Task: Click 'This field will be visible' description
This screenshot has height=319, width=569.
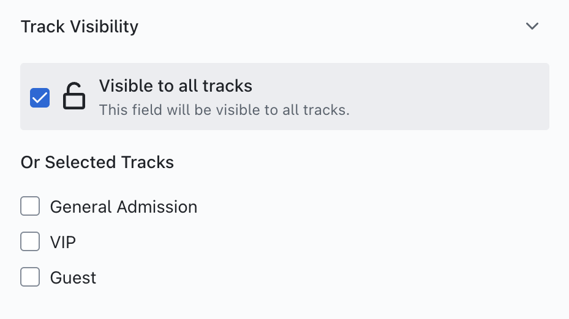Action: pos(224,111)
